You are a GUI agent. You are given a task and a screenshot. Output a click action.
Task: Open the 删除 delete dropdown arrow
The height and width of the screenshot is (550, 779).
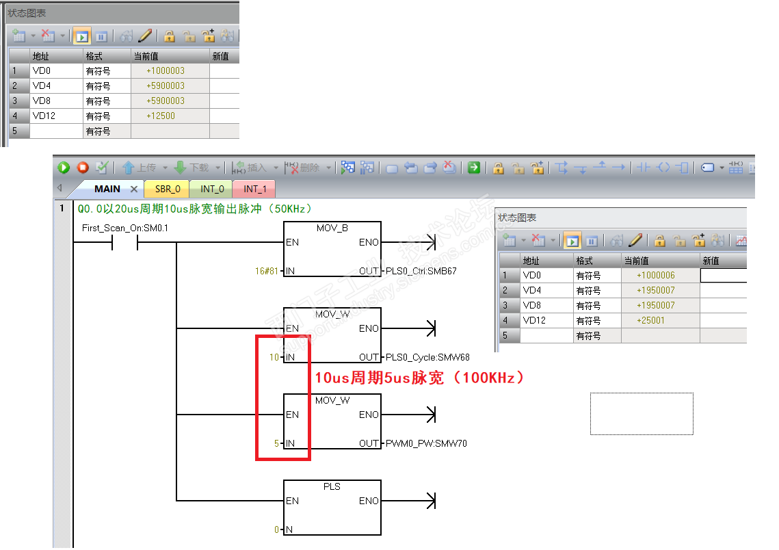pos(328,168)
